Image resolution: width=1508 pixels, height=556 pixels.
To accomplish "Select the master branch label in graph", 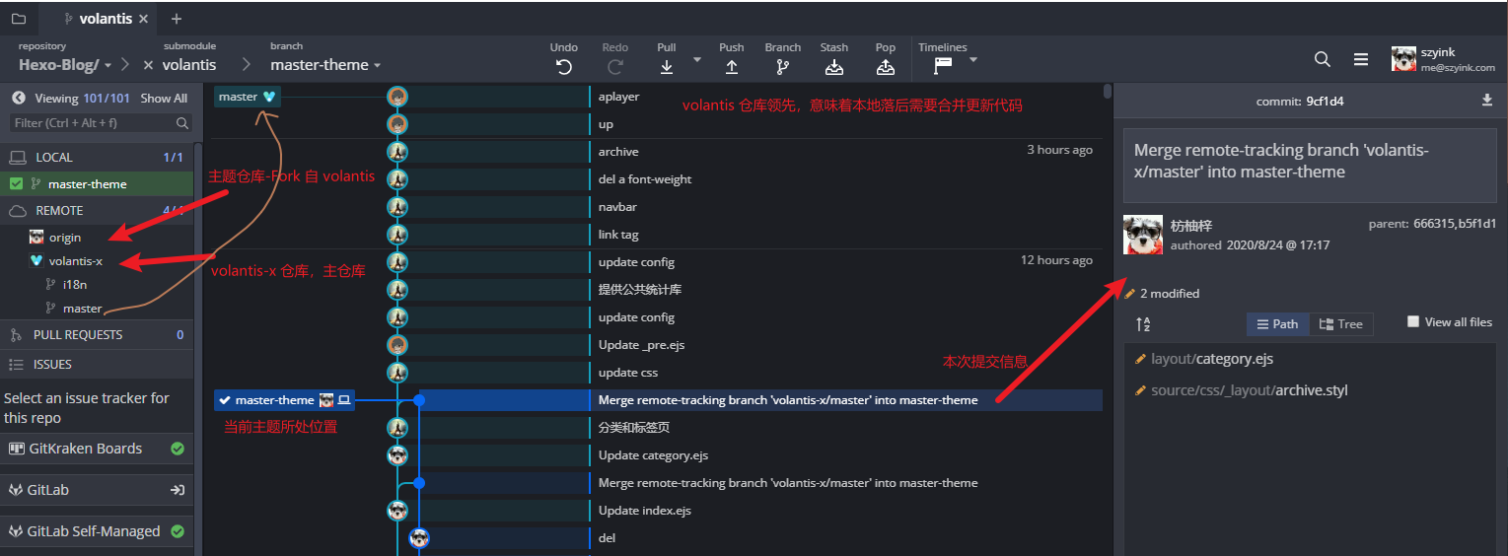I will click(x=248, y=97).
